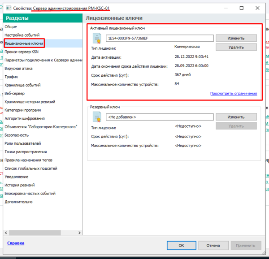Open the Хранилище событий section
269x259 pixels.
[x=22, y=85]
